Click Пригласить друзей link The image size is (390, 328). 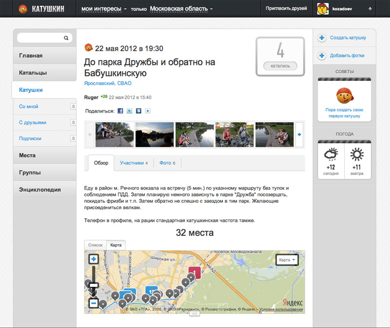[286, 8]
